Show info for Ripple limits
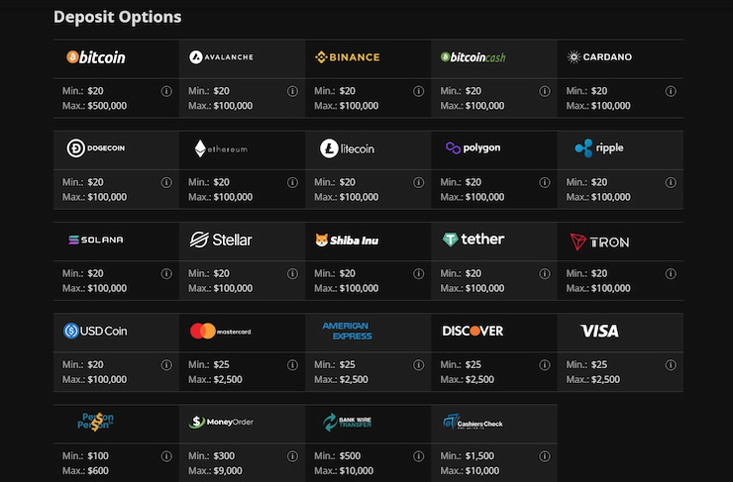 (671, 182)
